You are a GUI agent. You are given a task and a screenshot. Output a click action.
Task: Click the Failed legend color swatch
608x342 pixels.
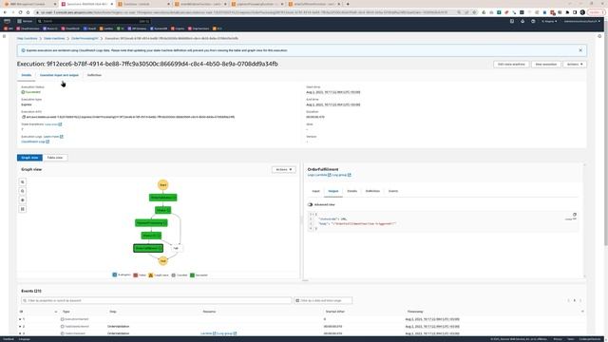135,275
